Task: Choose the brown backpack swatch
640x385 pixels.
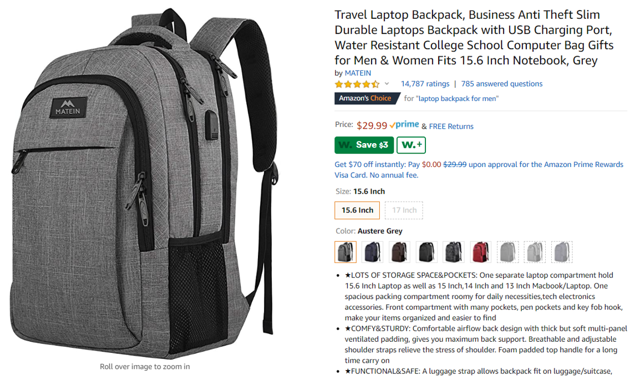Action: (399, 251)
